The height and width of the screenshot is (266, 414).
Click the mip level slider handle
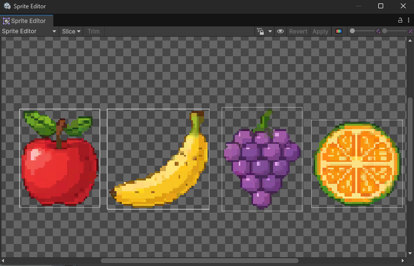pyautogui.click(x=385, y=31)
